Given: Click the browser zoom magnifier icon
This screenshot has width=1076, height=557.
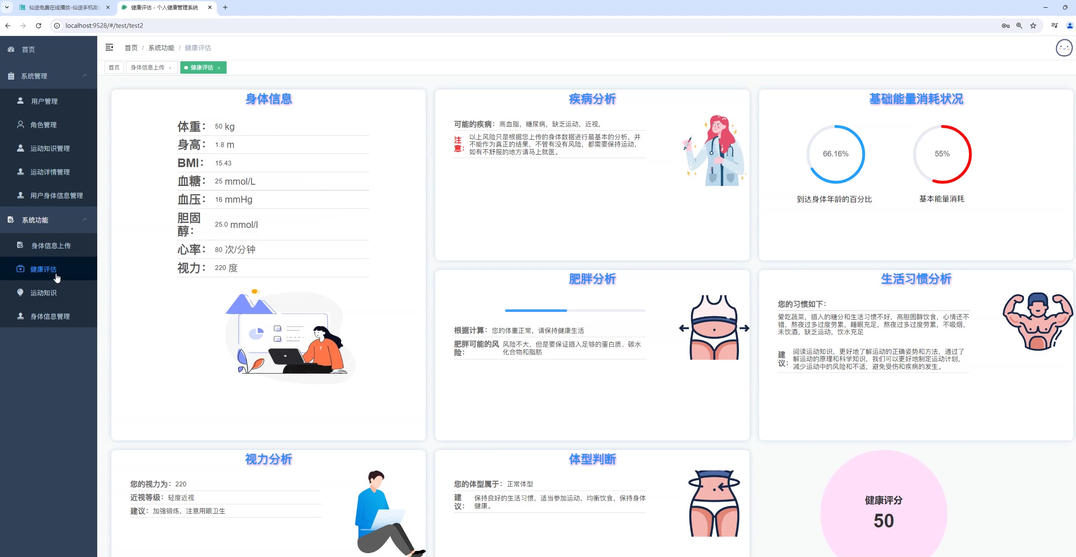Looking at the screenshot, I should click(x=1019, y=26).
